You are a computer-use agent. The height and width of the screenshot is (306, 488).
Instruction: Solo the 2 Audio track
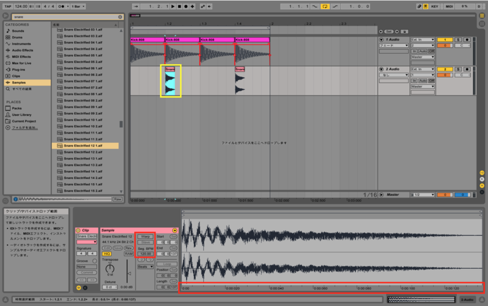tap(458, 69)
